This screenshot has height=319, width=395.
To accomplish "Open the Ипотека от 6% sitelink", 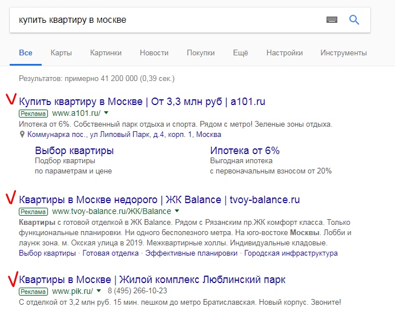I will click(x=245, y=151).
